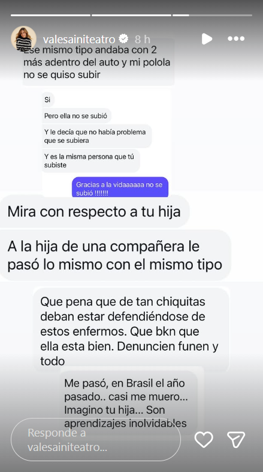Jump to first story progress segment

point(50,15)
